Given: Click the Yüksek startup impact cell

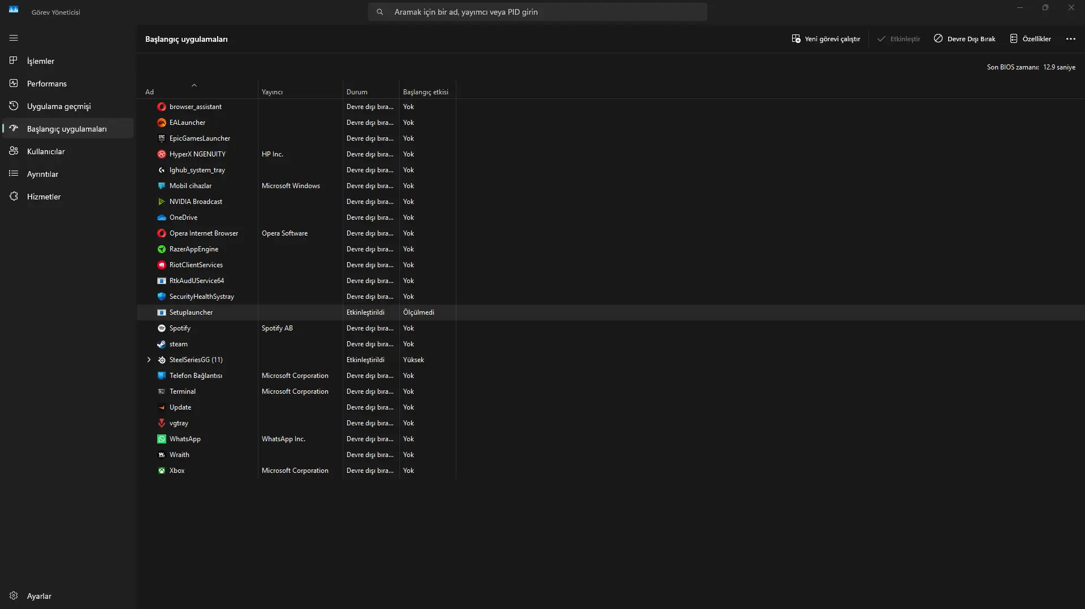Looking at the screenshot, I should [413, 360].
